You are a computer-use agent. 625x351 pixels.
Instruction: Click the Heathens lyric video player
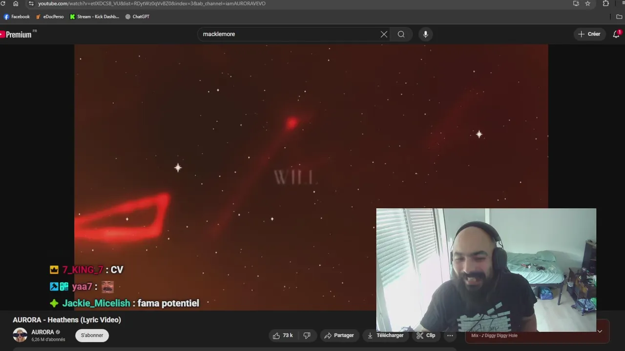click(311, 177)
